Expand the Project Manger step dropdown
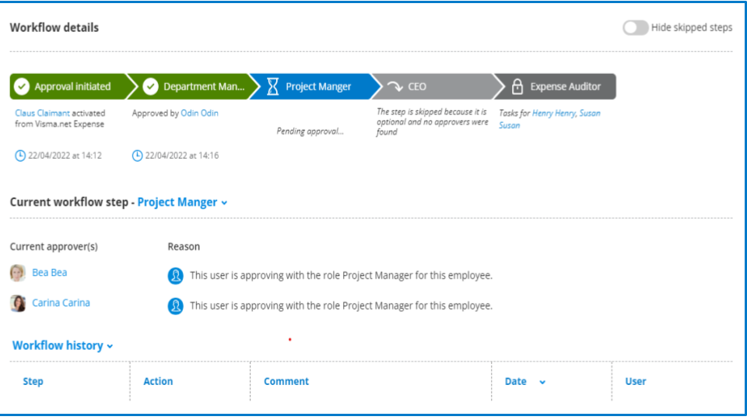The image size is (747, 420). [x=224, y=203]
